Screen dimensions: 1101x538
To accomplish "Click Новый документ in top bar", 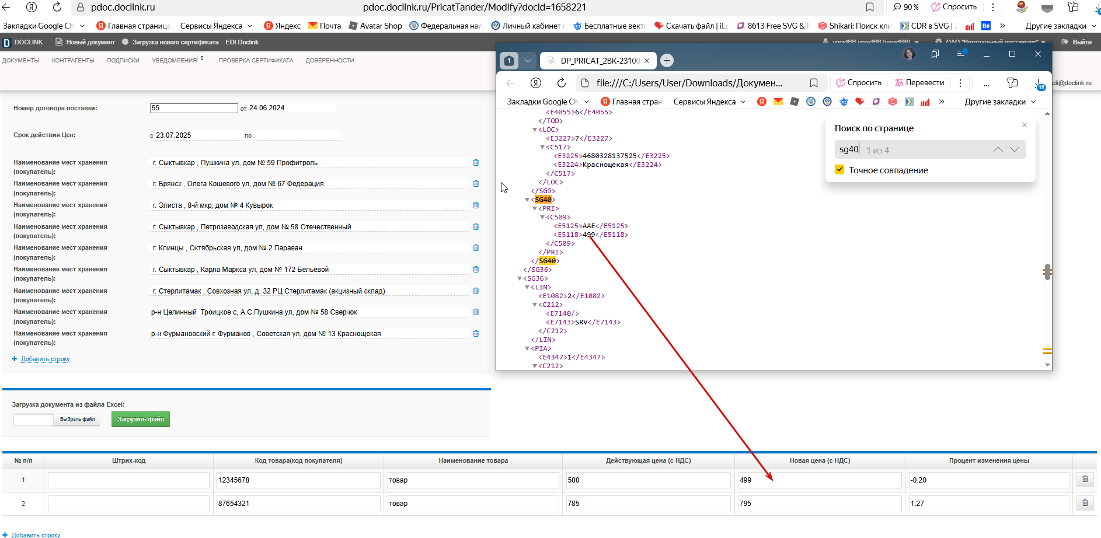I will click(85, 42).
